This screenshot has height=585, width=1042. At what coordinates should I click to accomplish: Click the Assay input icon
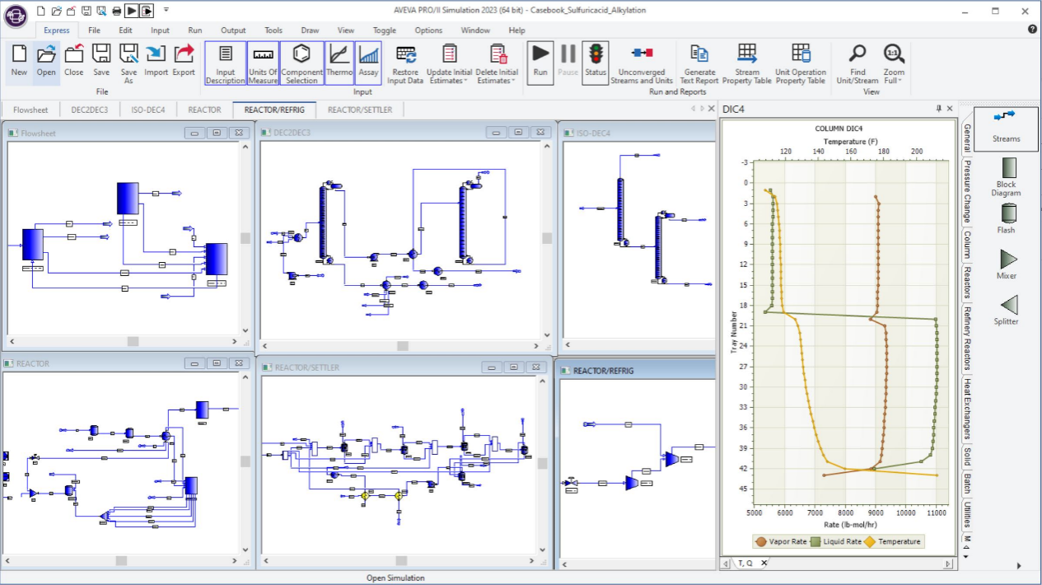368,63
